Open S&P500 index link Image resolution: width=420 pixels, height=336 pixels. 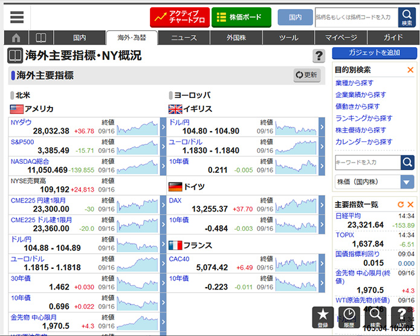[22, 142]
